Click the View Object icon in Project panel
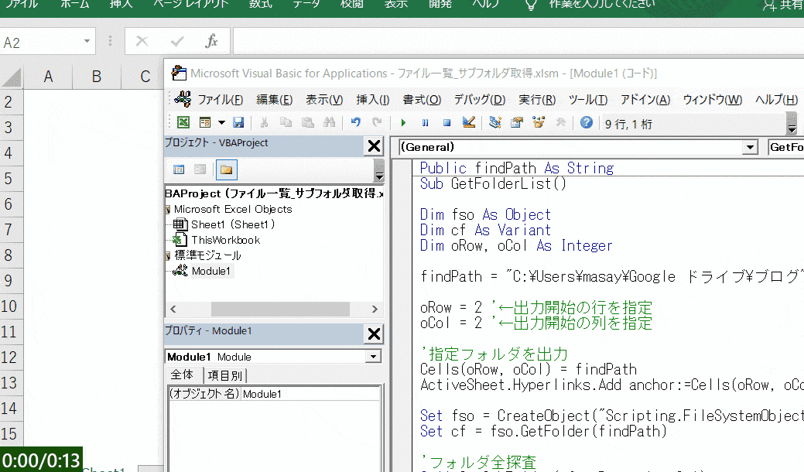804x472 pixels. pyautogui.click(x=200, y=169)
